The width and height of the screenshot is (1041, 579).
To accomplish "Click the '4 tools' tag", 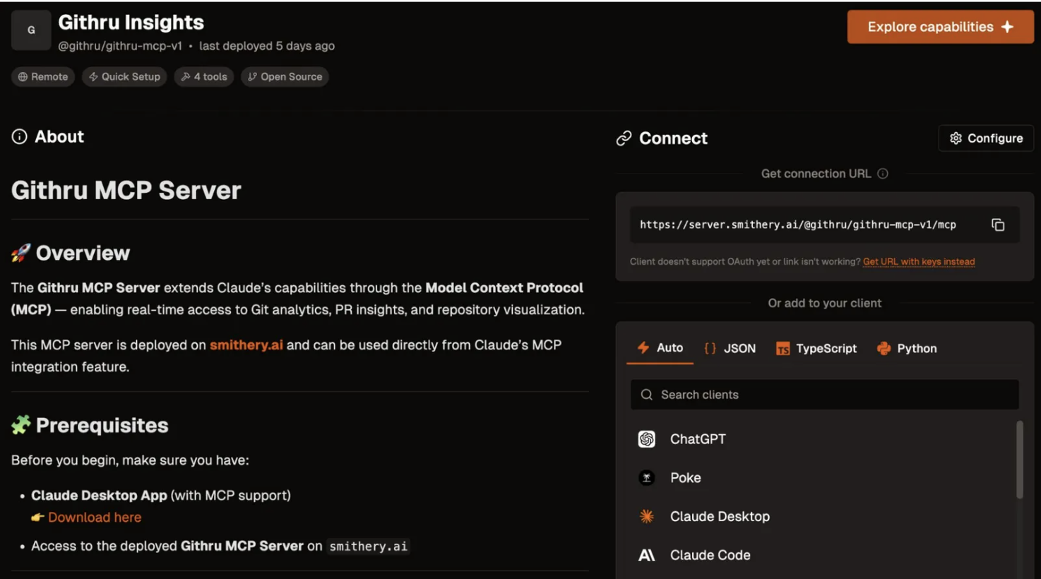I will pyautogui.click(x=203, y=77).
